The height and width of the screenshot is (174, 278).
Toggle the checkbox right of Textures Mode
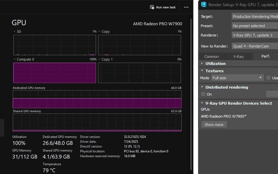268,78
